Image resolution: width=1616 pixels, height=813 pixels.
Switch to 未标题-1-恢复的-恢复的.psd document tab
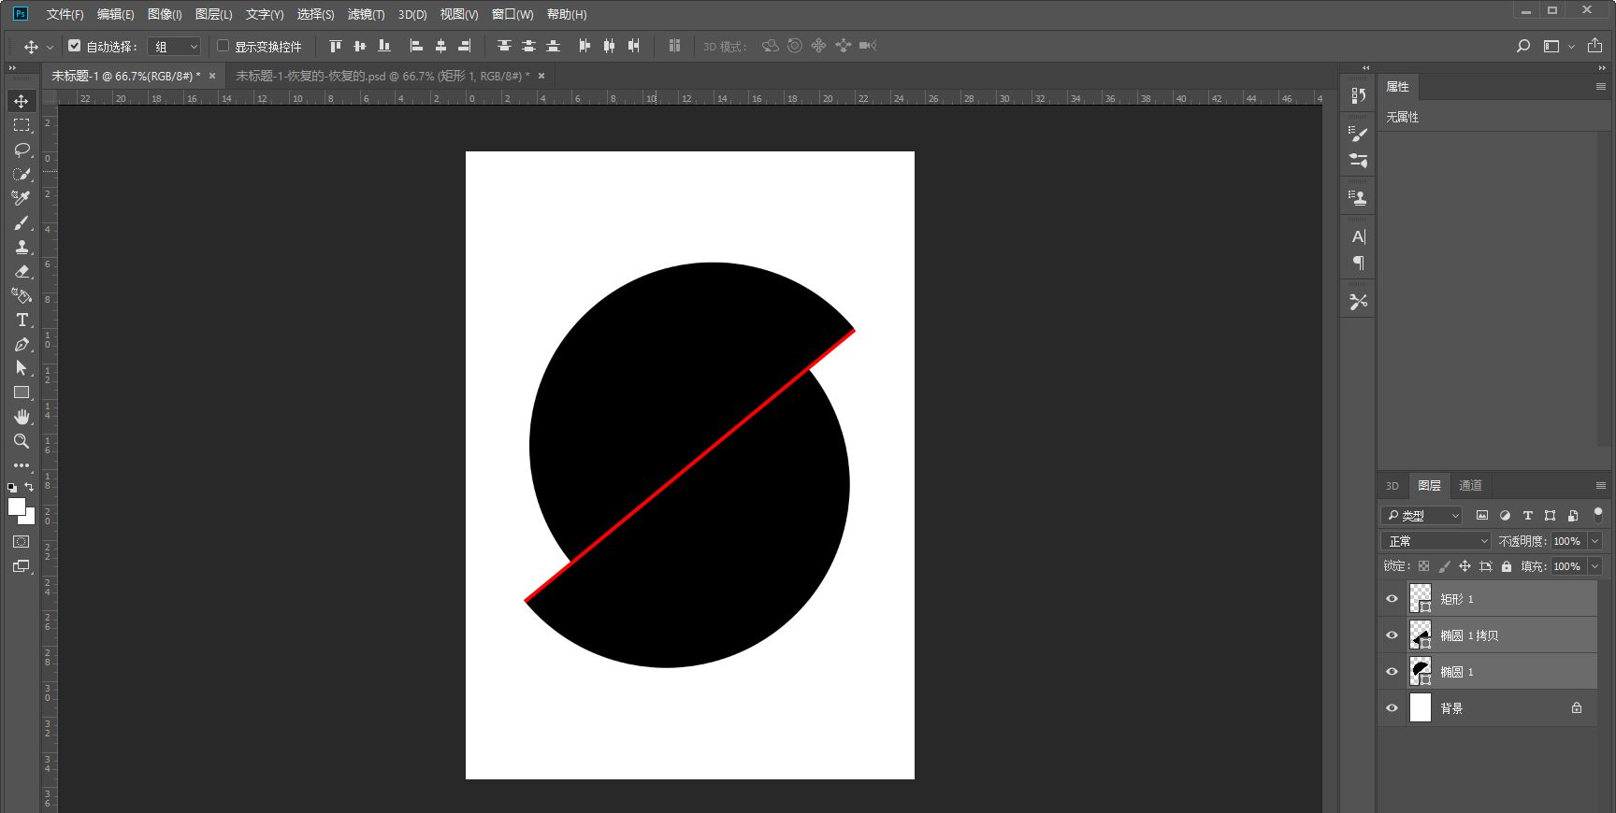click(x=382, y=76)
